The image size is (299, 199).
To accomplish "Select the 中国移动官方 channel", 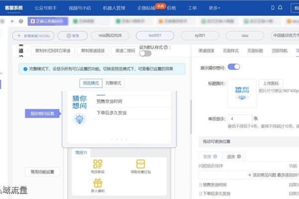I will pos(285,36).
